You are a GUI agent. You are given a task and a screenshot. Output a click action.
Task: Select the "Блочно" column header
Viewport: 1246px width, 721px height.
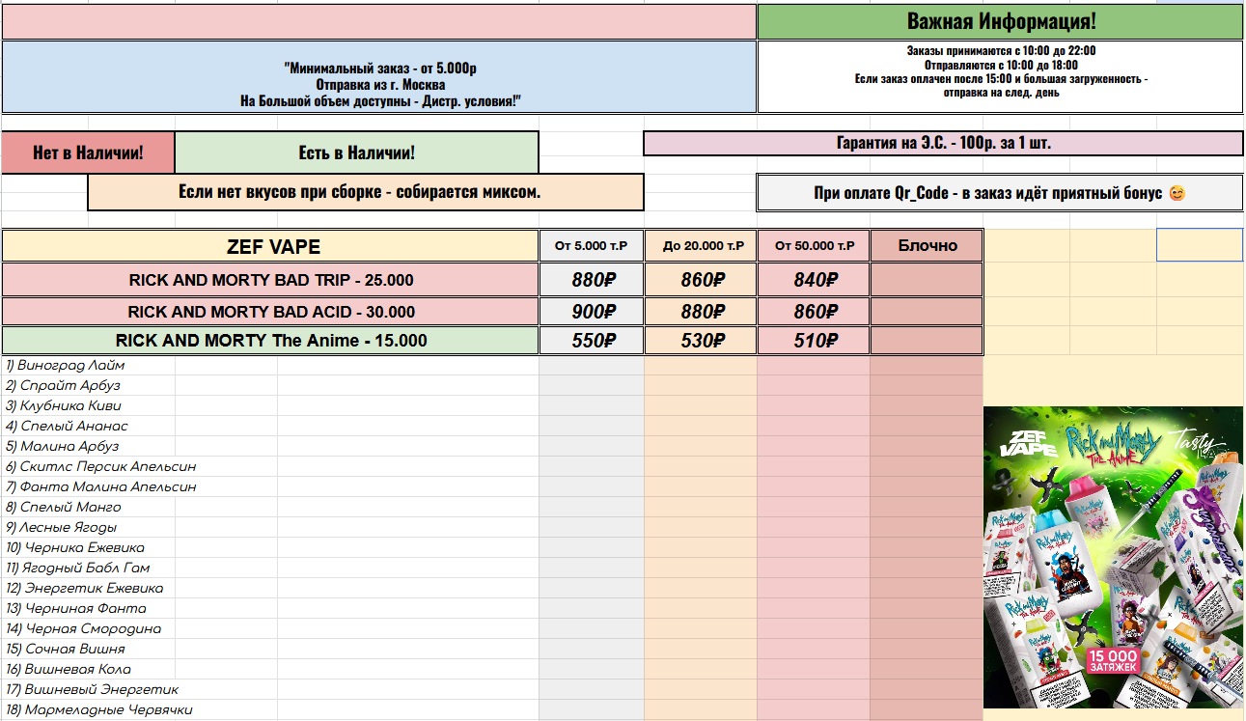click(x=927, y=246)
